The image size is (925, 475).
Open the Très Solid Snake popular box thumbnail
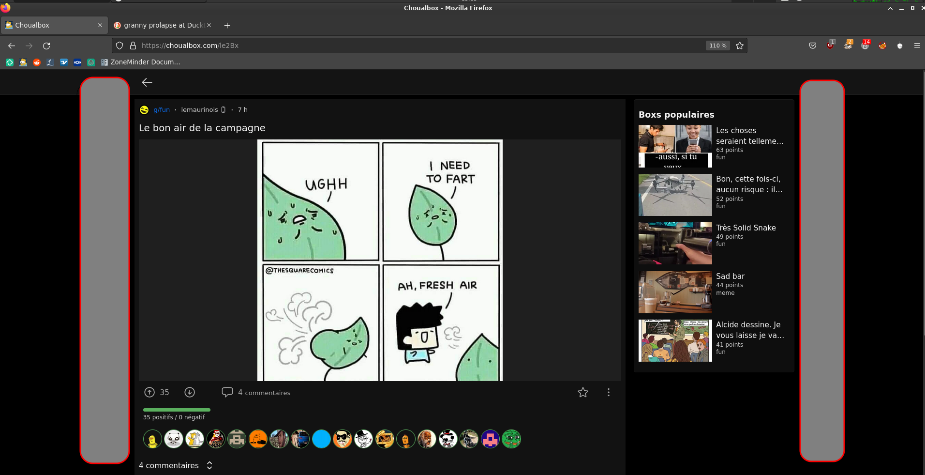pyautogui.click(x=675, y=243)
